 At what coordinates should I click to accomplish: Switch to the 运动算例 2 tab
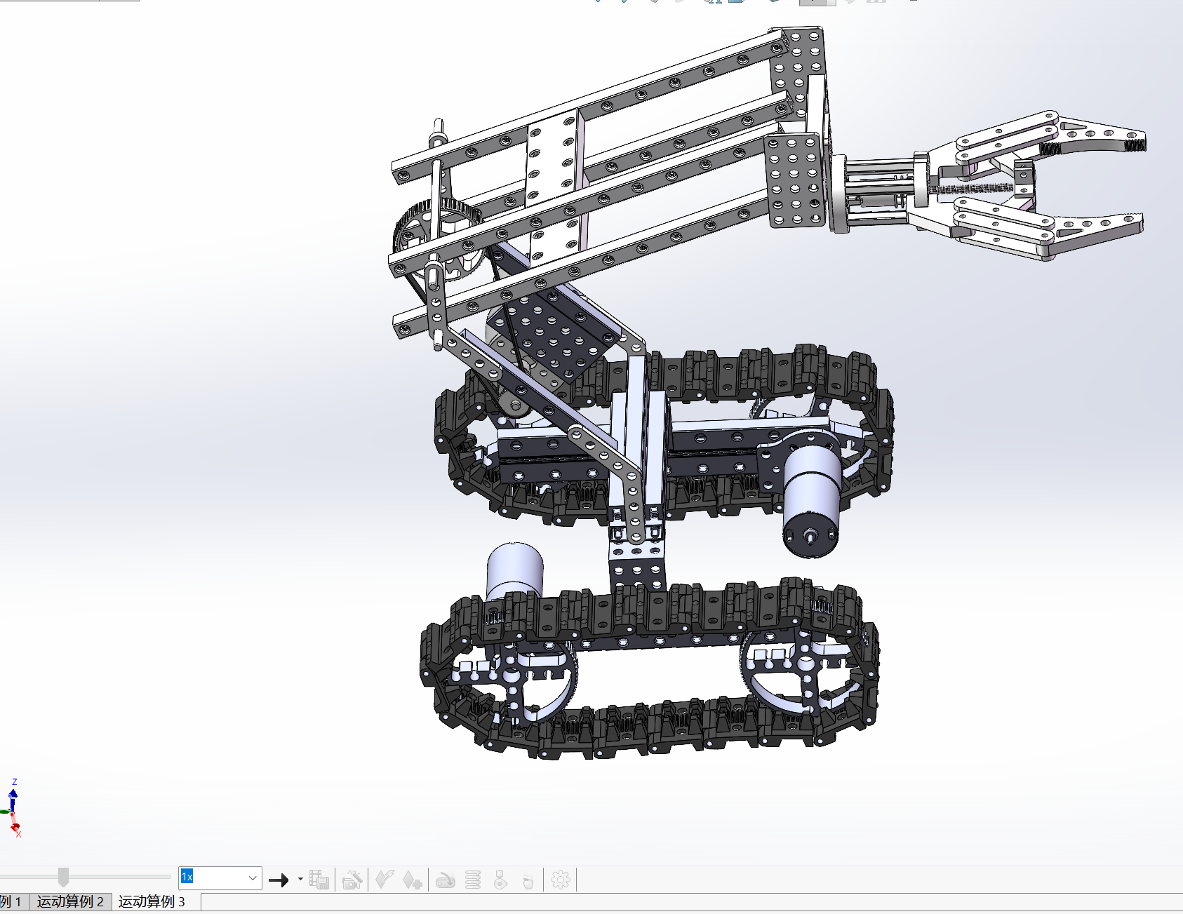pos(70,902)
